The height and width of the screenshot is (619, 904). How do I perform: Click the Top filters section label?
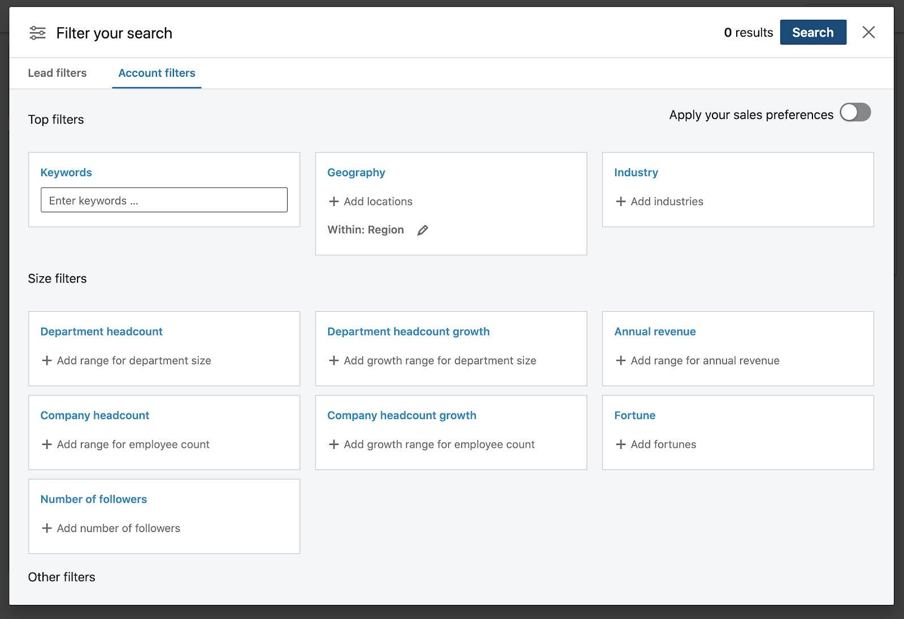[x=56, y=120]
